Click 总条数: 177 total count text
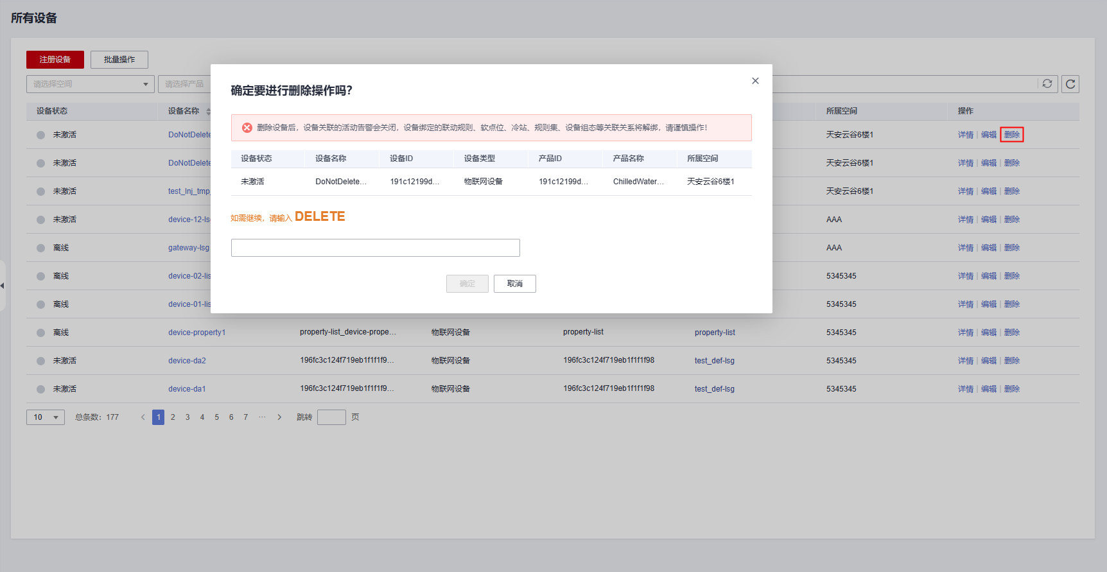 point(97,417)
